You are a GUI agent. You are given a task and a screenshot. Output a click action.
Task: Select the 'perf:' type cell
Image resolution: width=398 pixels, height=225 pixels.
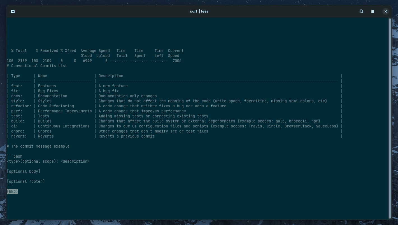tap(17, 111)
